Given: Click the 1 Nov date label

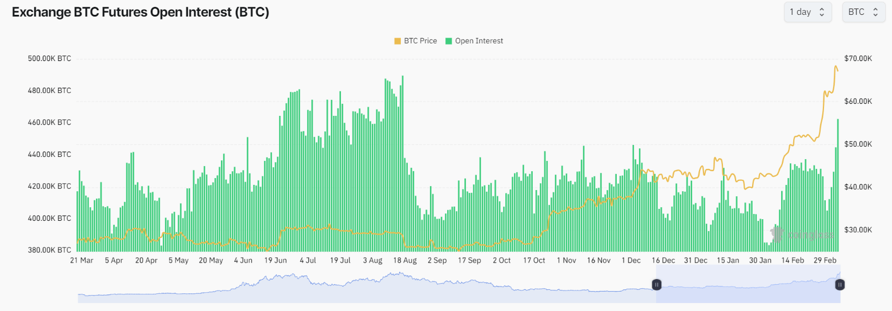Looking at the screenshot, I should [x=566, y=261].
